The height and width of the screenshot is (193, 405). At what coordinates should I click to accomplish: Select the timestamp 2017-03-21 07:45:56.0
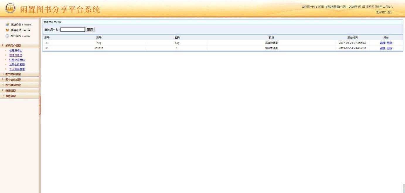tap(353, 43)
